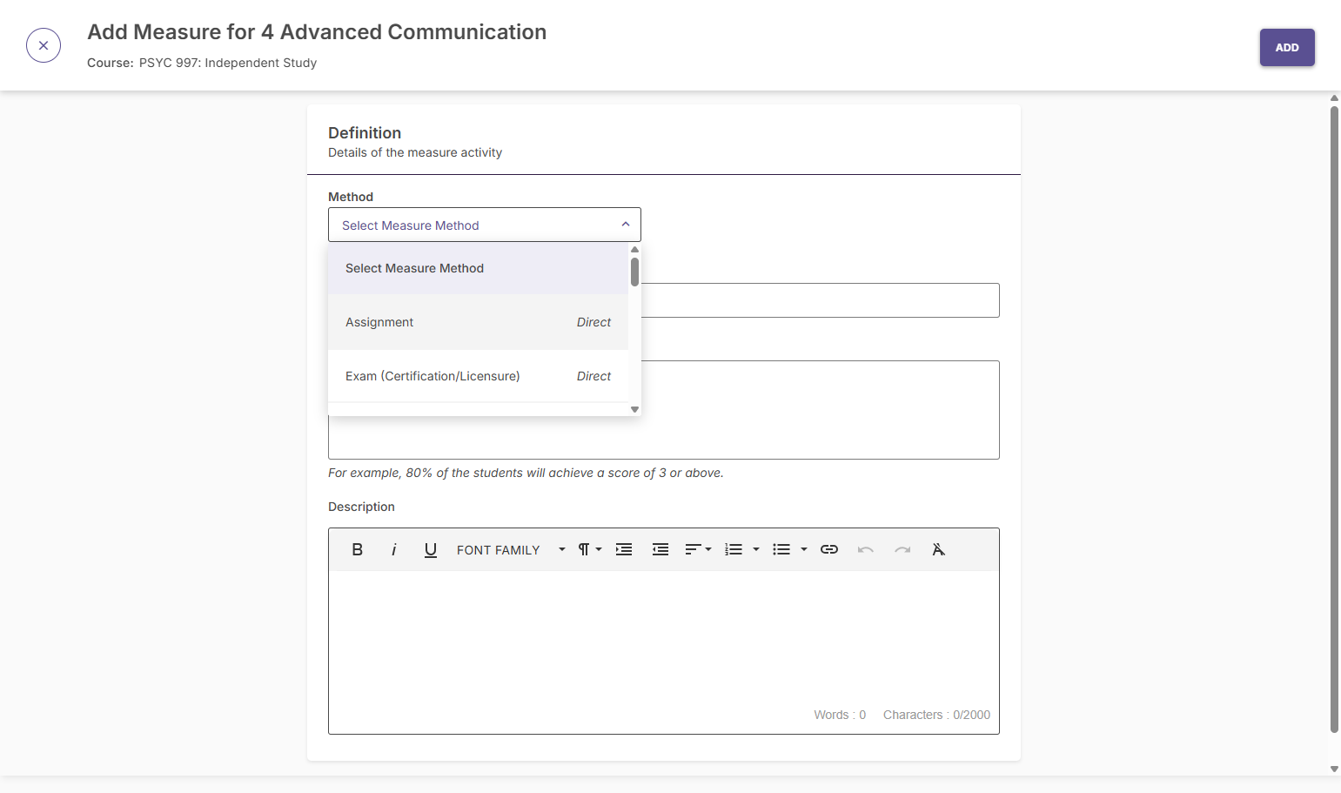
Task: Click the undo icon
Action: point(866,549)
